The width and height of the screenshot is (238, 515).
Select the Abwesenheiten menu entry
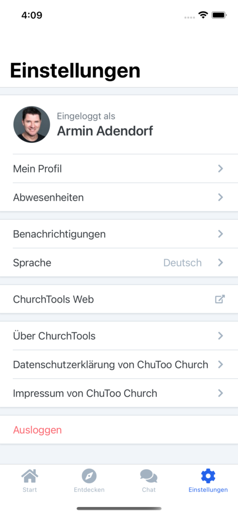pos(119,197)
